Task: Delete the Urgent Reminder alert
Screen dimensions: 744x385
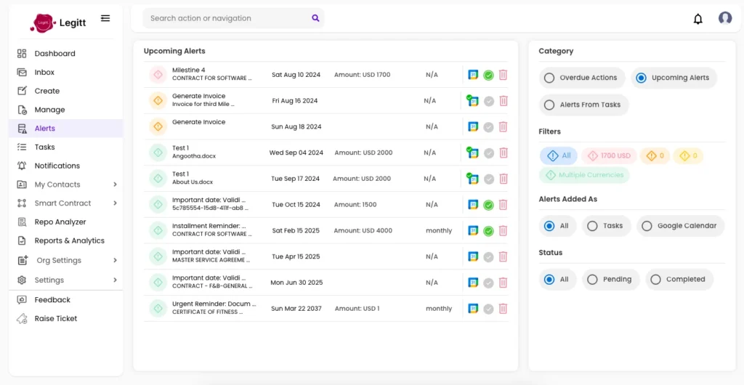Action: [x=503, y=309]
